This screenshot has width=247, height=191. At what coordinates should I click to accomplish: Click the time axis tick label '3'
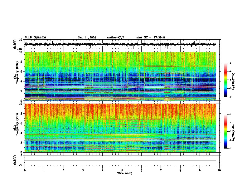(83, 170)
